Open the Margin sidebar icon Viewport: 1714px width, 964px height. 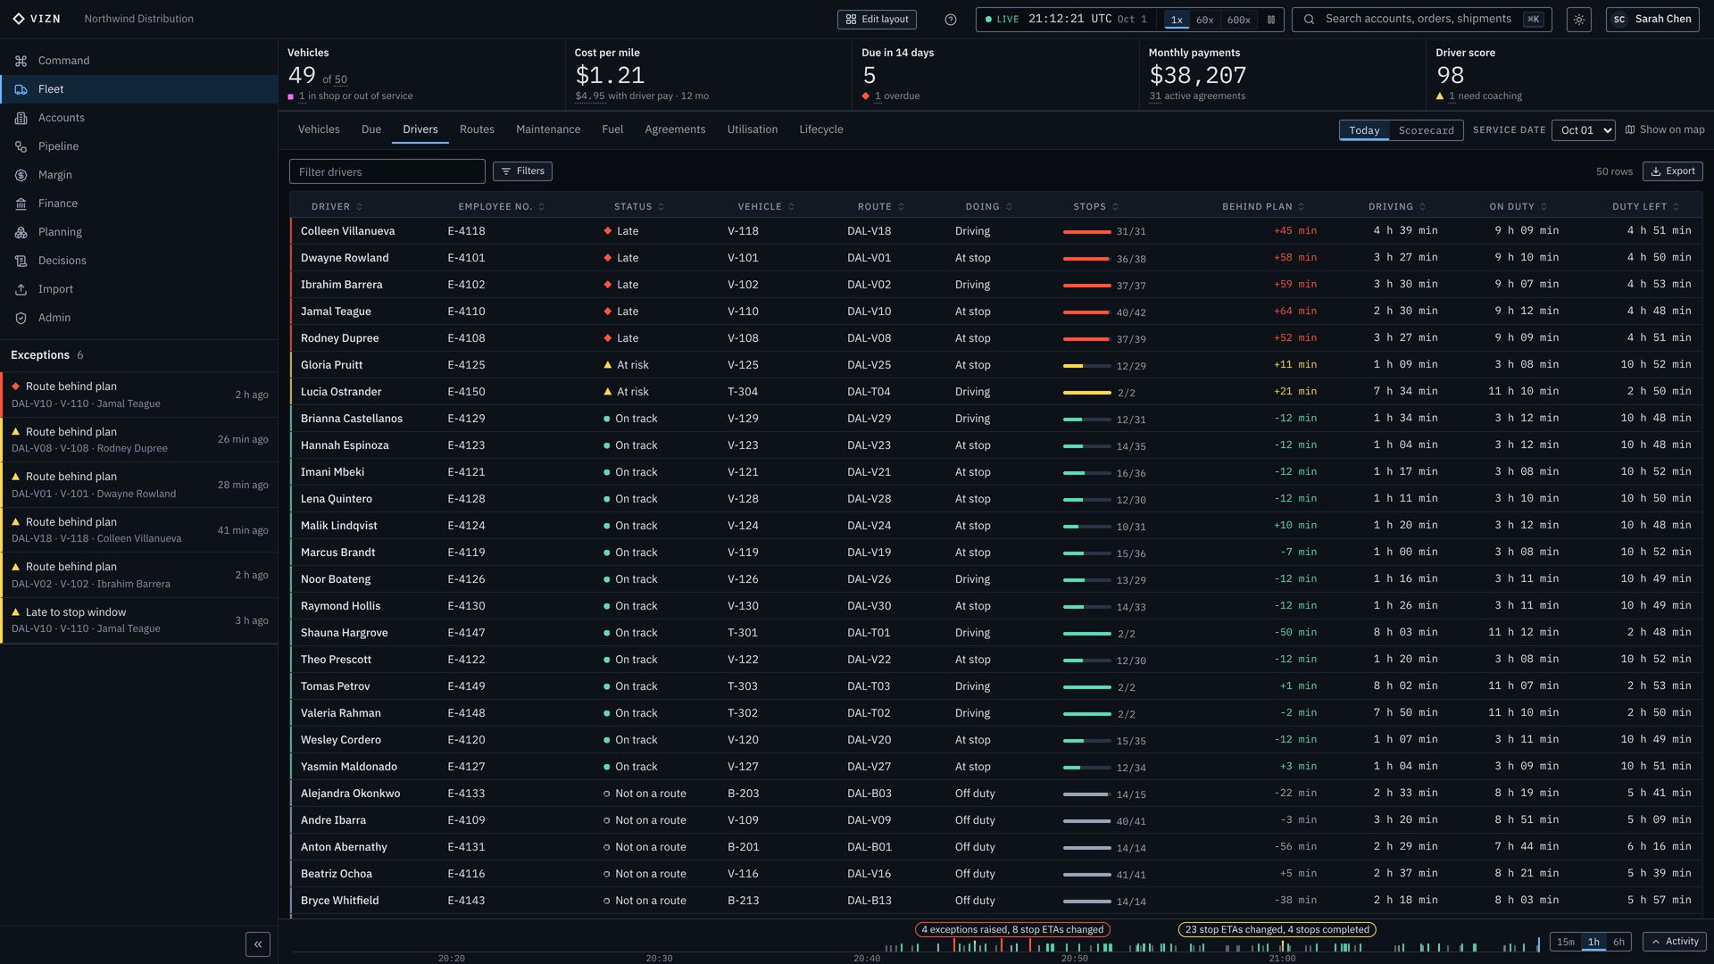pyautogui.click(x=21, y=175)
